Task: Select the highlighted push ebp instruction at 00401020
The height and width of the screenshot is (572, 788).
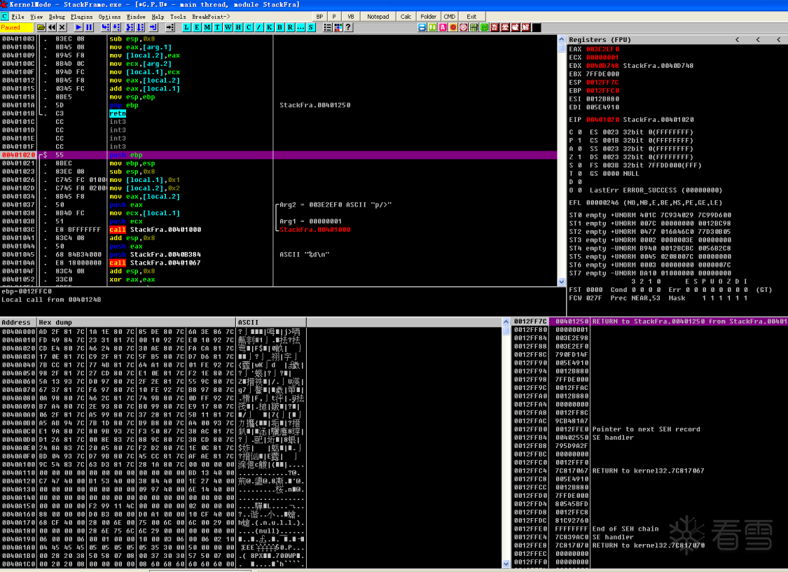Action: 278,155
